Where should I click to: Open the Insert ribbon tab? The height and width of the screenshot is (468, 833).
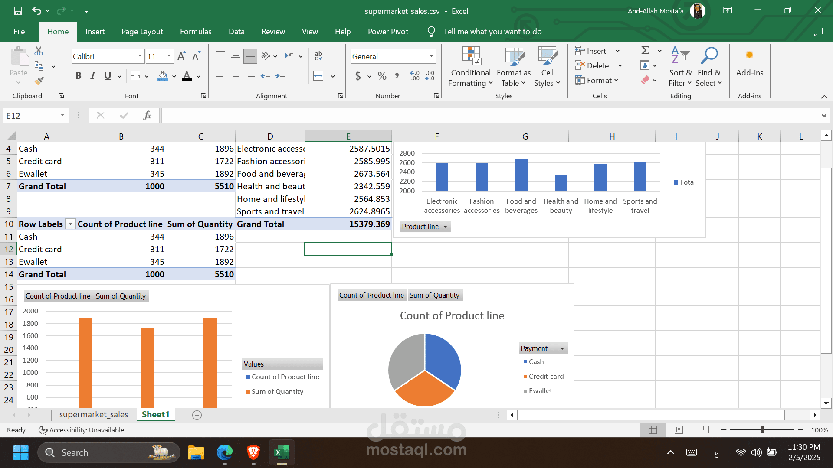[95, 32]
